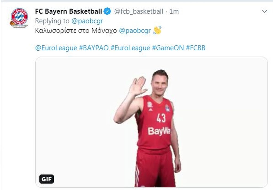Open @paobcgr in the Replying to line
273x190 pixels.
(x=87, y=21)
